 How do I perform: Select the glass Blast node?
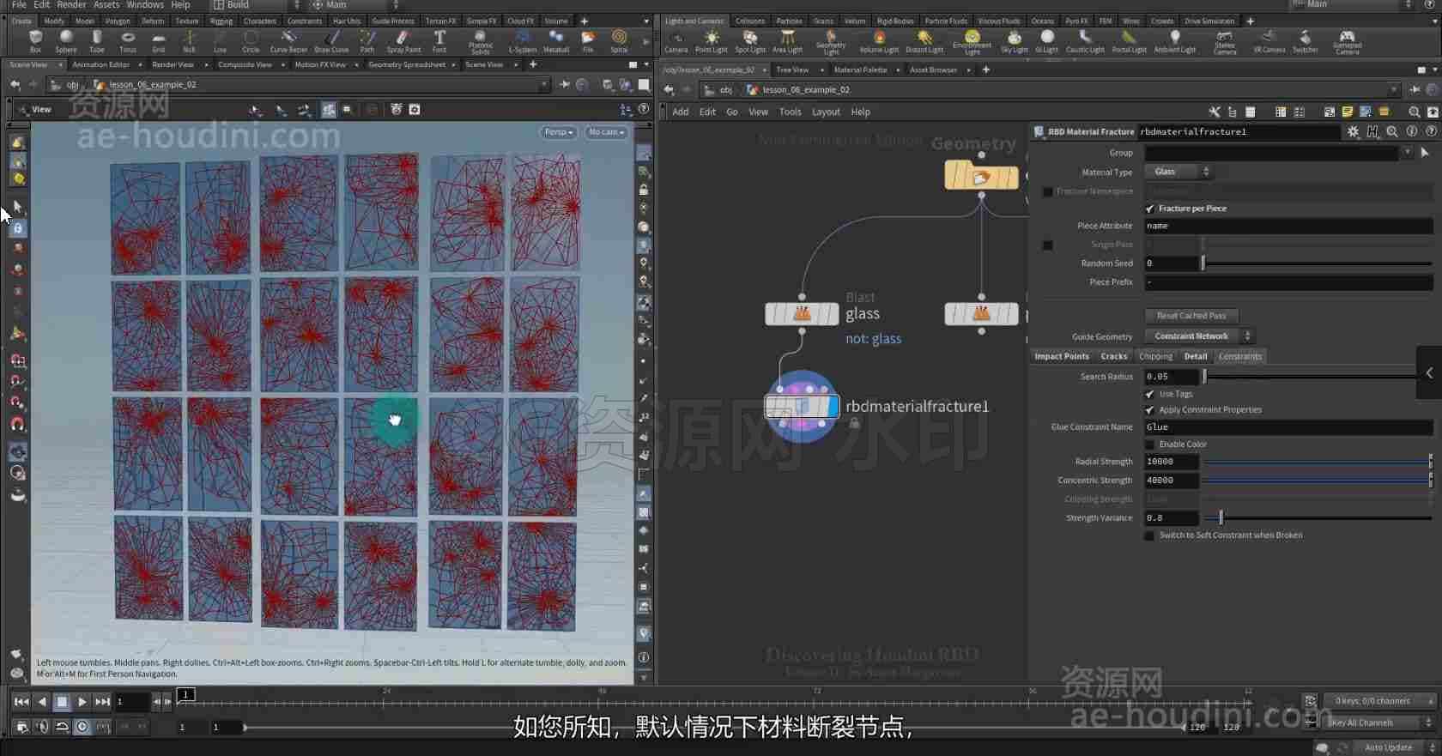(x=802, y=314)
